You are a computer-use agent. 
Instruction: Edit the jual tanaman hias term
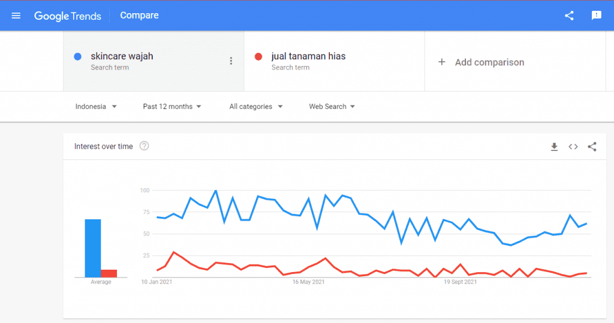pyautogui.click(x=308, y=56)
